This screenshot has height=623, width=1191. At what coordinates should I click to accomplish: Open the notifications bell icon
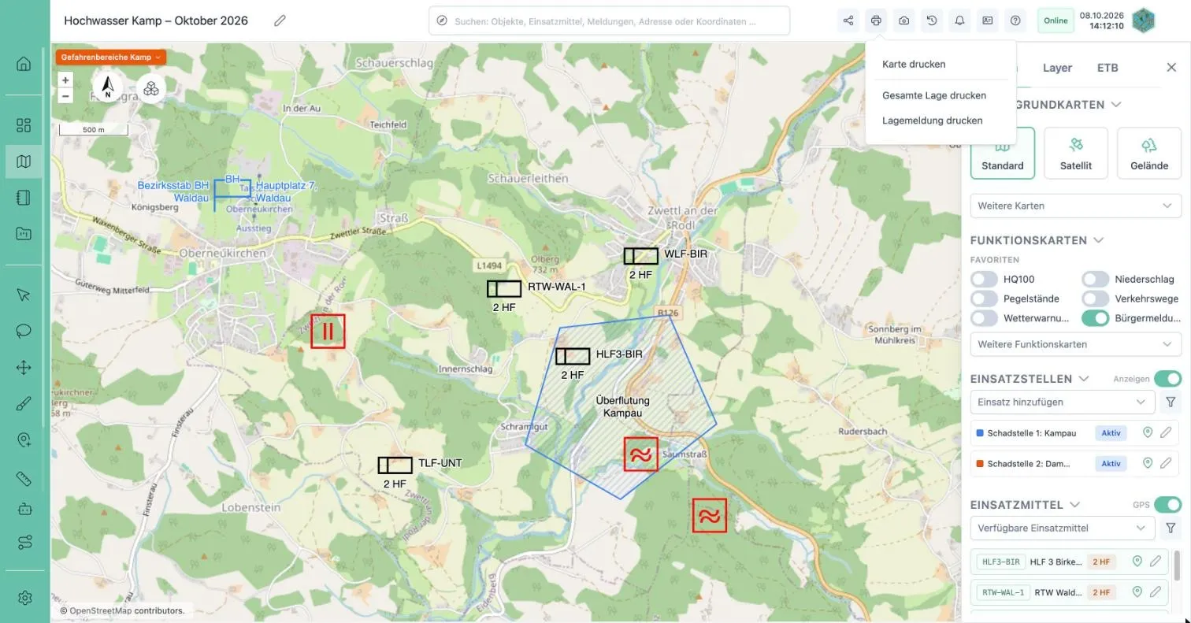tap(959, 20)
